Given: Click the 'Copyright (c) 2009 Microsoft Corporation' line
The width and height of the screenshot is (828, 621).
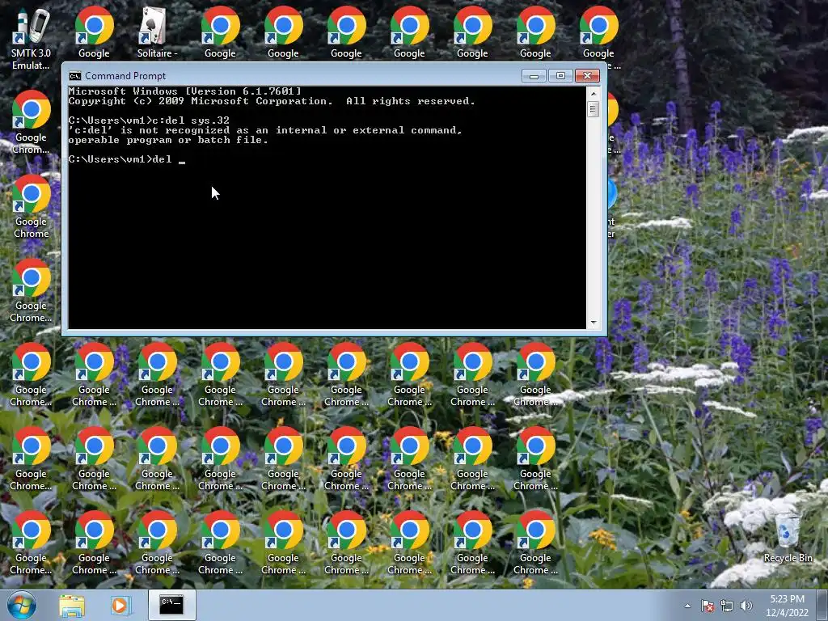Looking at the screenshot, I should [x=272, y=101].
